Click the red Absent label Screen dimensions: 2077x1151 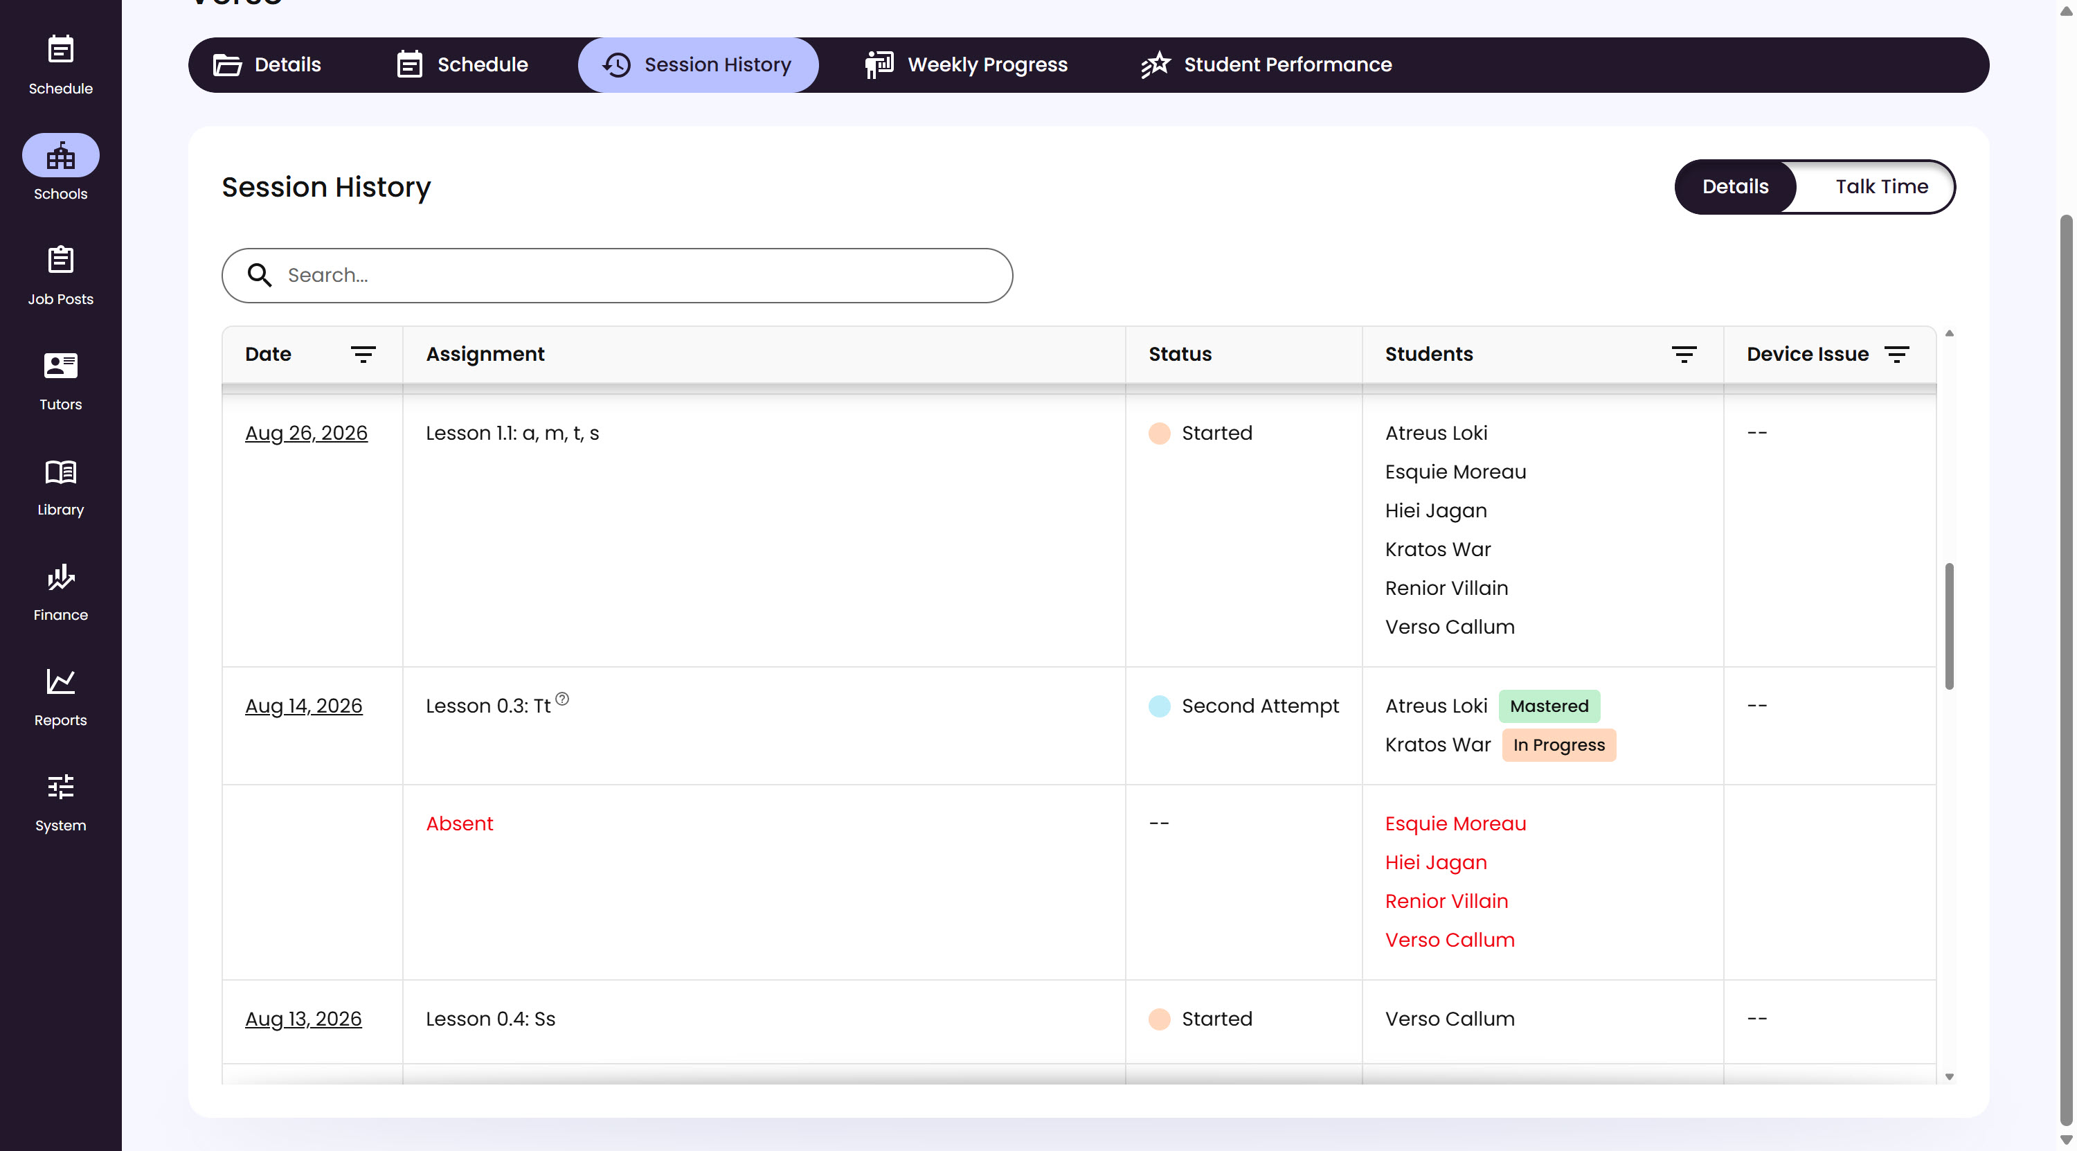click(x=459, y=823)
